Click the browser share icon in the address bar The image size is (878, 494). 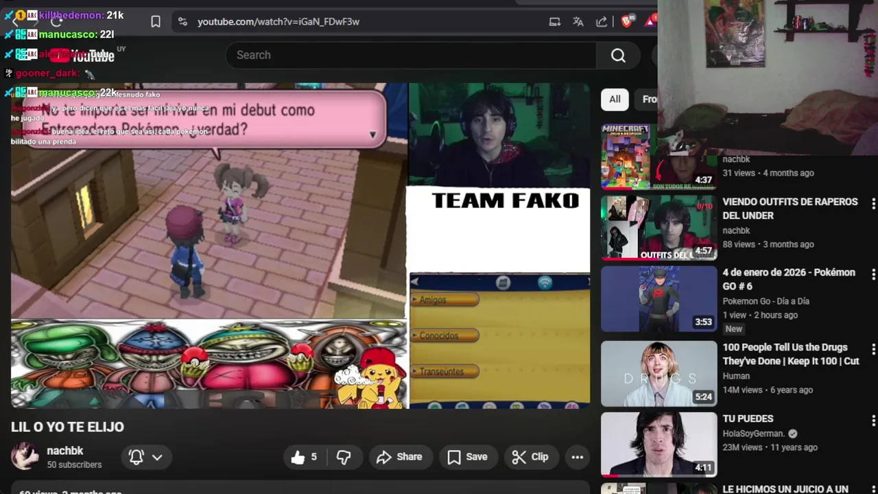pyautogui.click(x=602, y=22)
